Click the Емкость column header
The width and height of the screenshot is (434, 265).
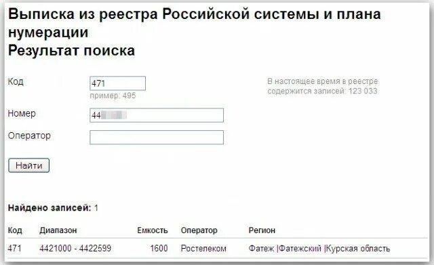tap(153, 230)
